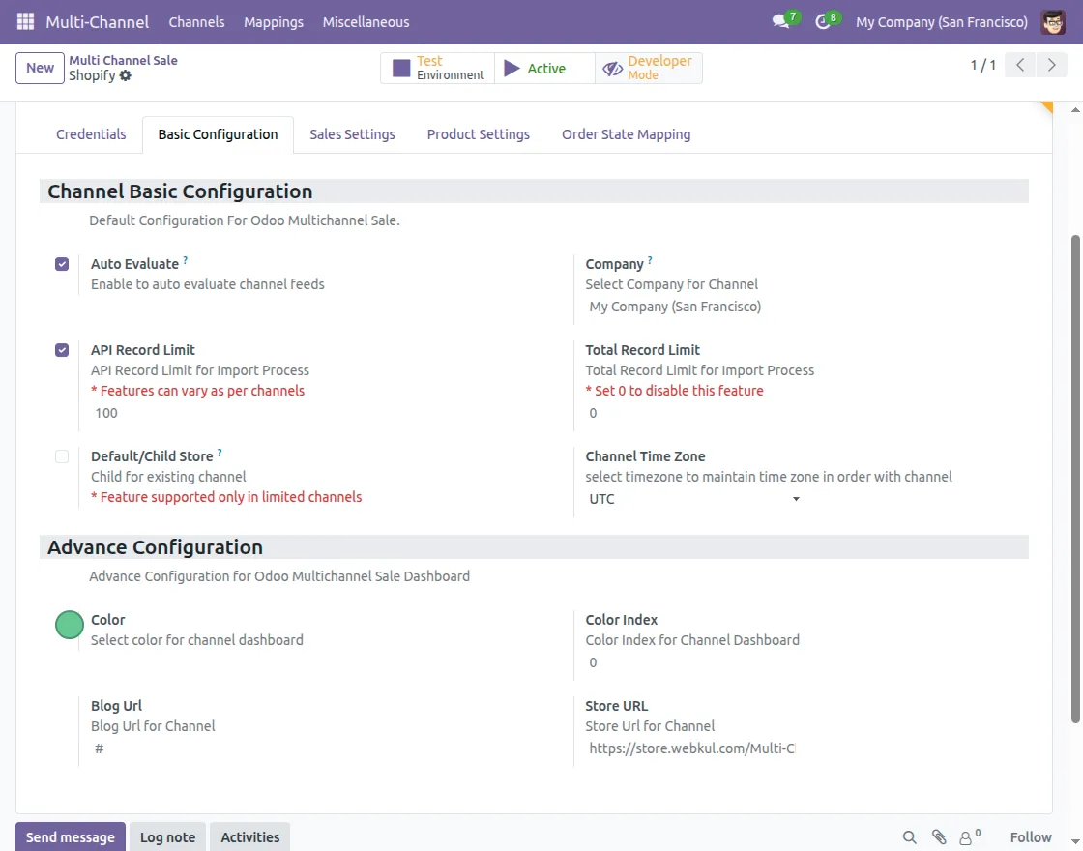Select the green Color swatch for dashboard
Viewport: 1083px width, 851px height.
click(x=69, y=625)
